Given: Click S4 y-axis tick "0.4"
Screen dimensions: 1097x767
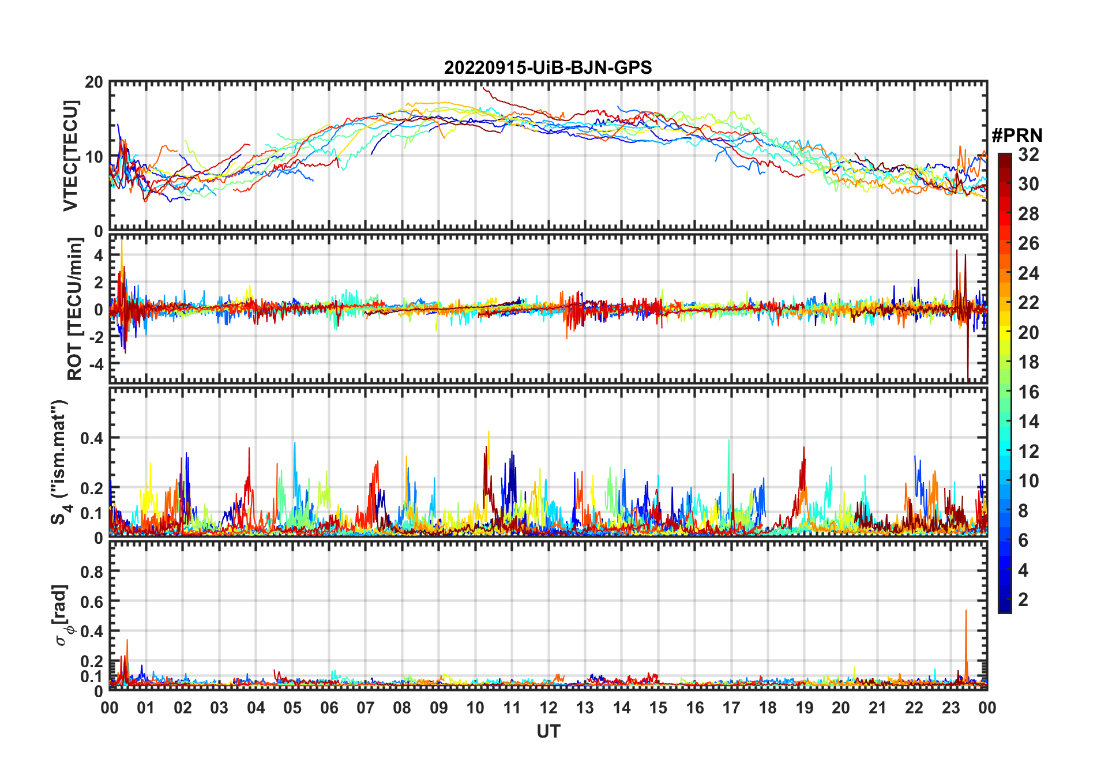Looking at the screenshot, I should coord(92,438).
